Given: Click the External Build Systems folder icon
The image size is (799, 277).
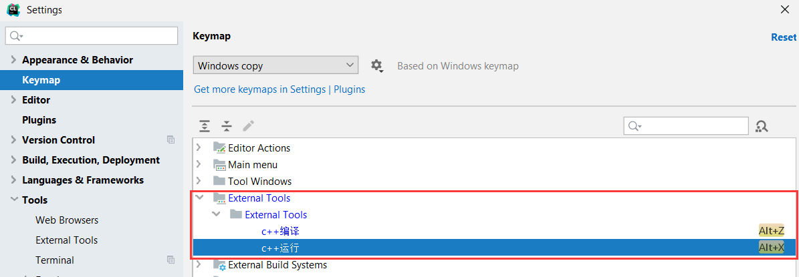Looking at the screenshot, I should click(x=219, y=265).
